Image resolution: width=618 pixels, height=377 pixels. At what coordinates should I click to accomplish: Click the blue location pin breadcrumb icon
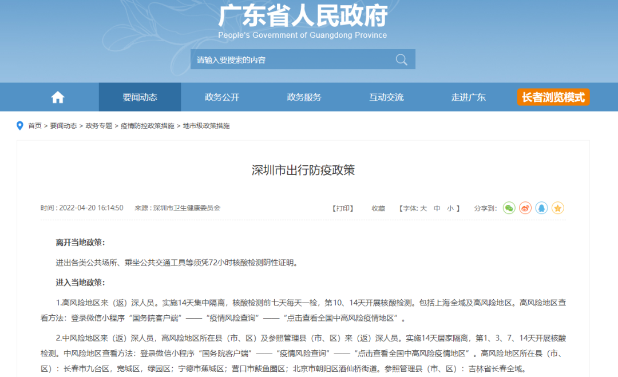[x=20, y=126]
